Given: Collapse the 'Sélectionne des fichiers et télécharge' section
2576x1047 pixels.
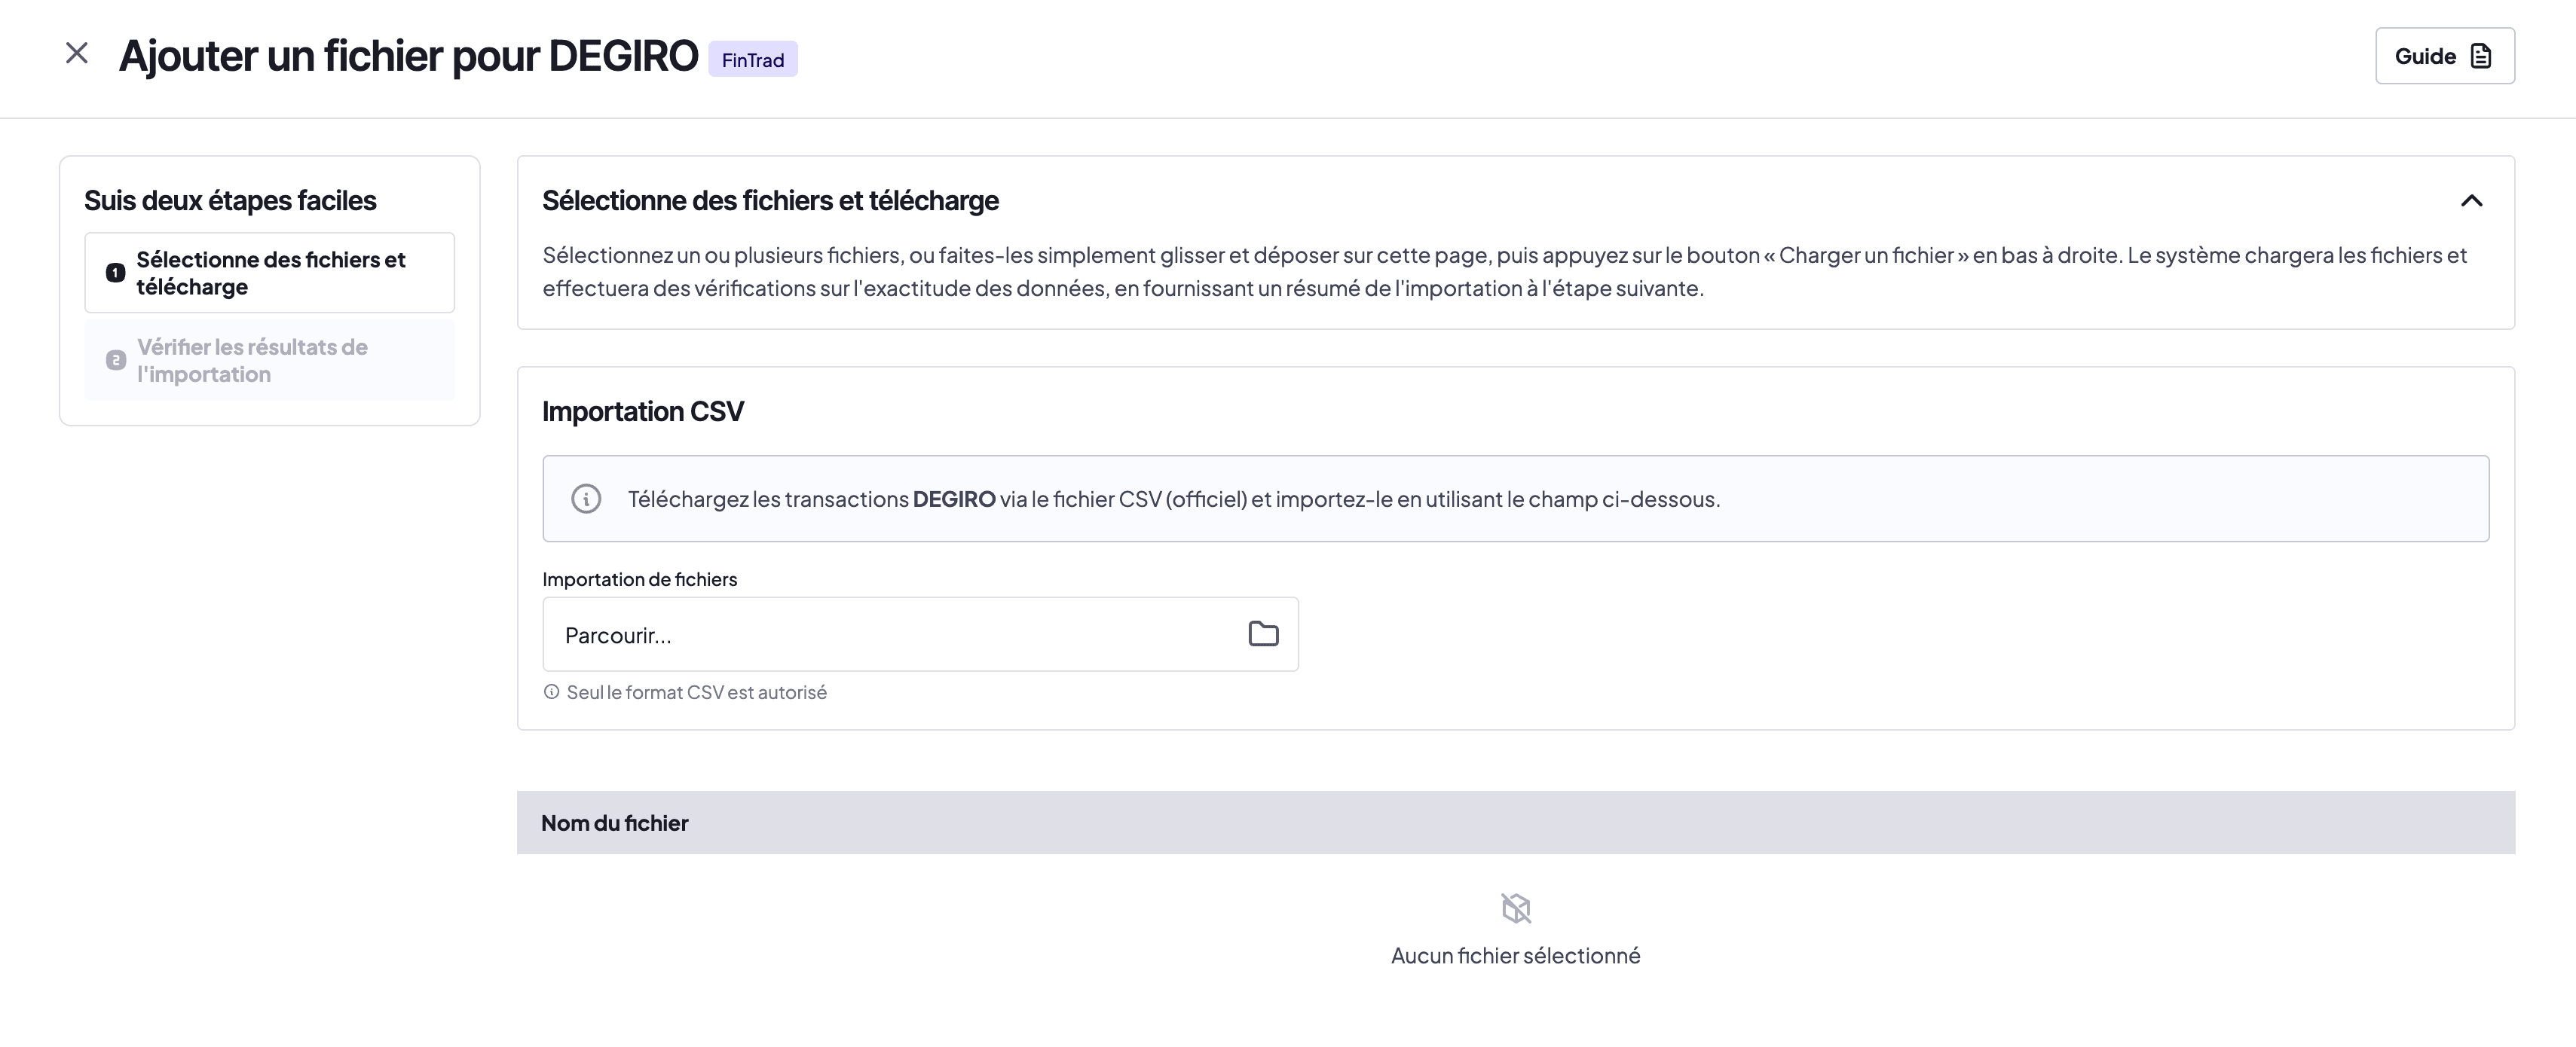Looking at the screenshot, I should coord(2471,201).
